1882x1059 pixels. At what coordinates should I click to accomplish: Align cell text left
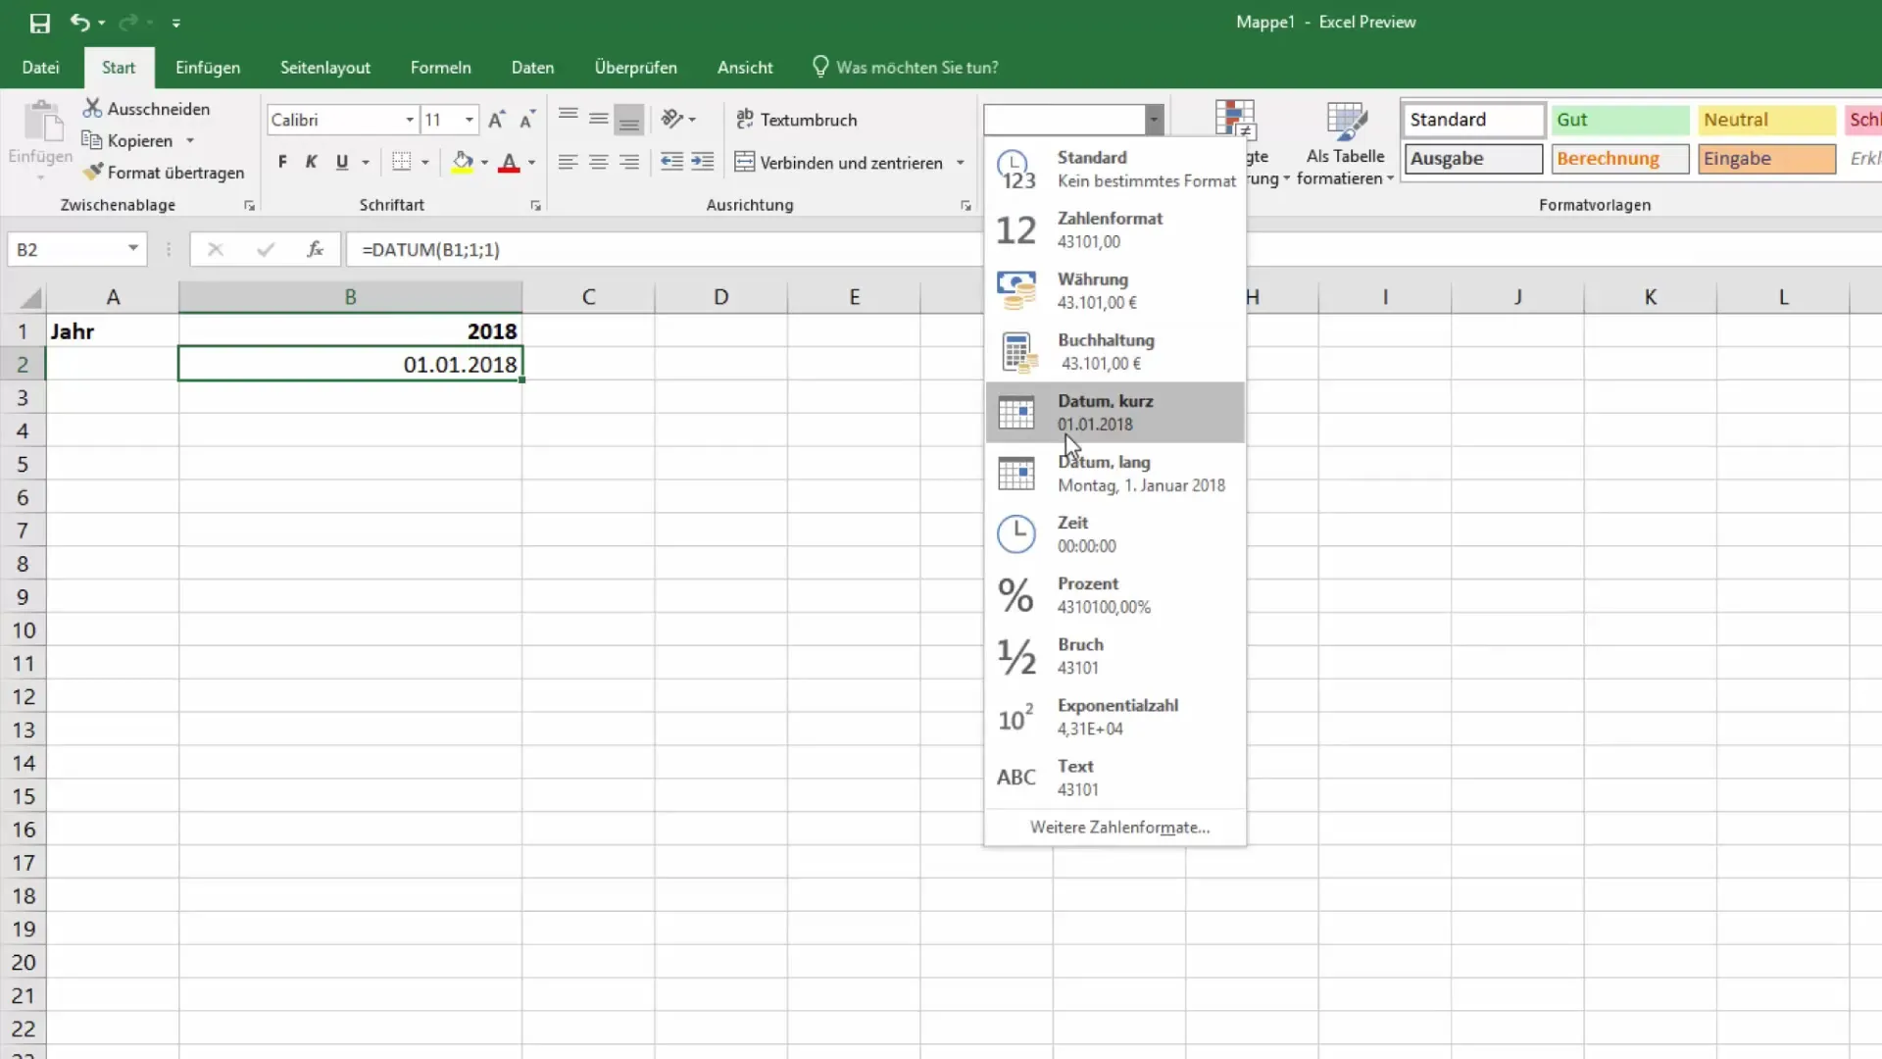(568, 162)
